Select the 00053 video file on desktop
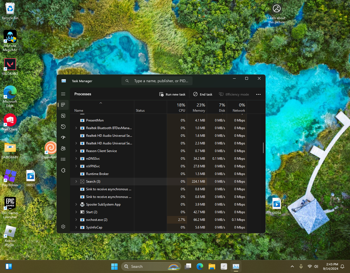This screenshot has width=350, height=273. click(31, 178)
